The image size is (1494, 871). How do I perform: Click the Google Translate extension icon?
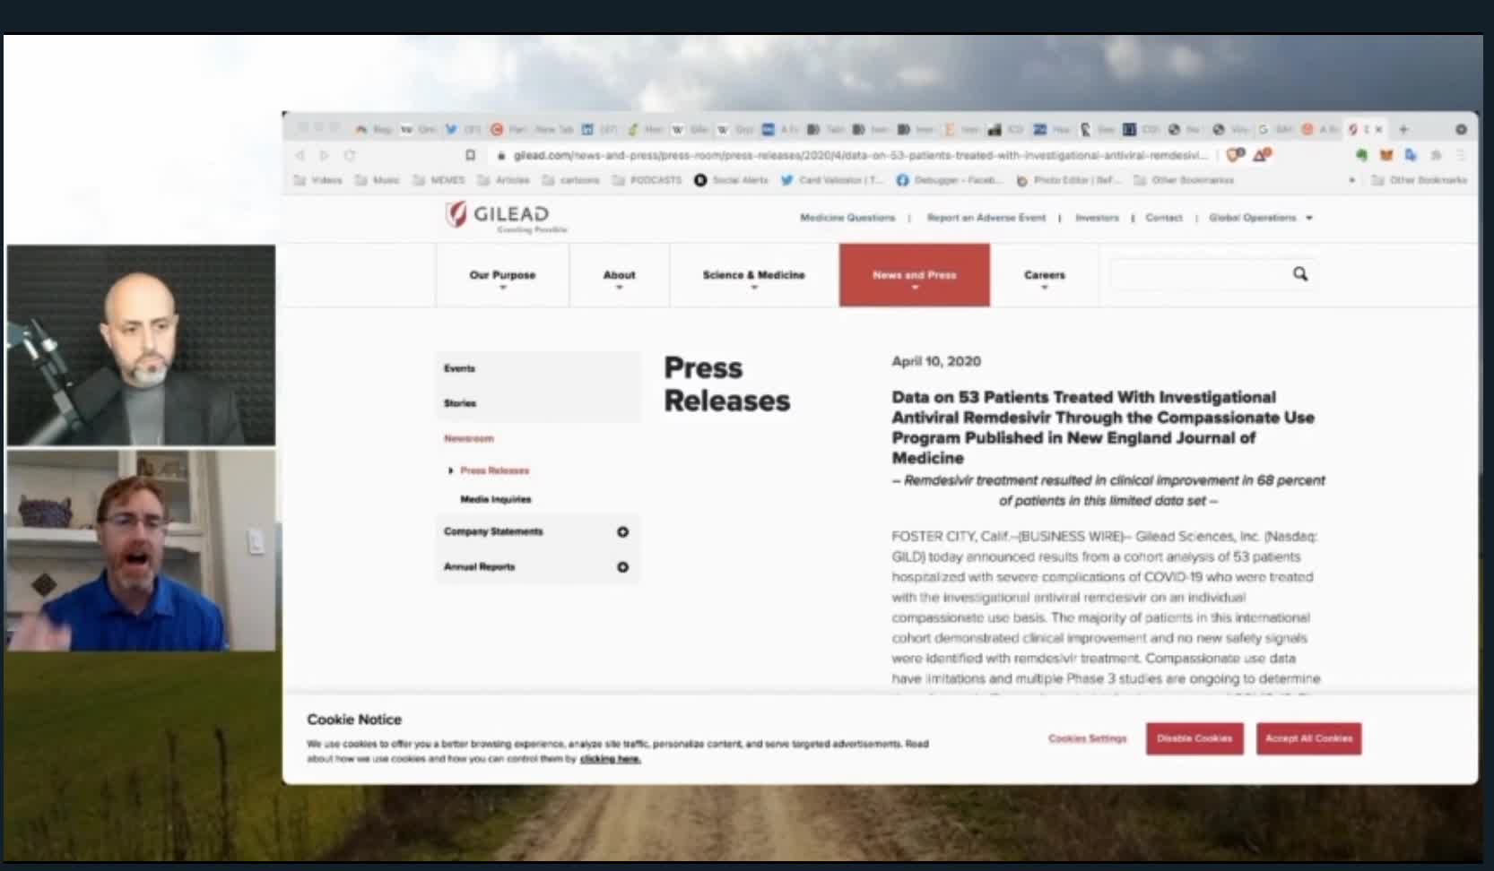1411,155
